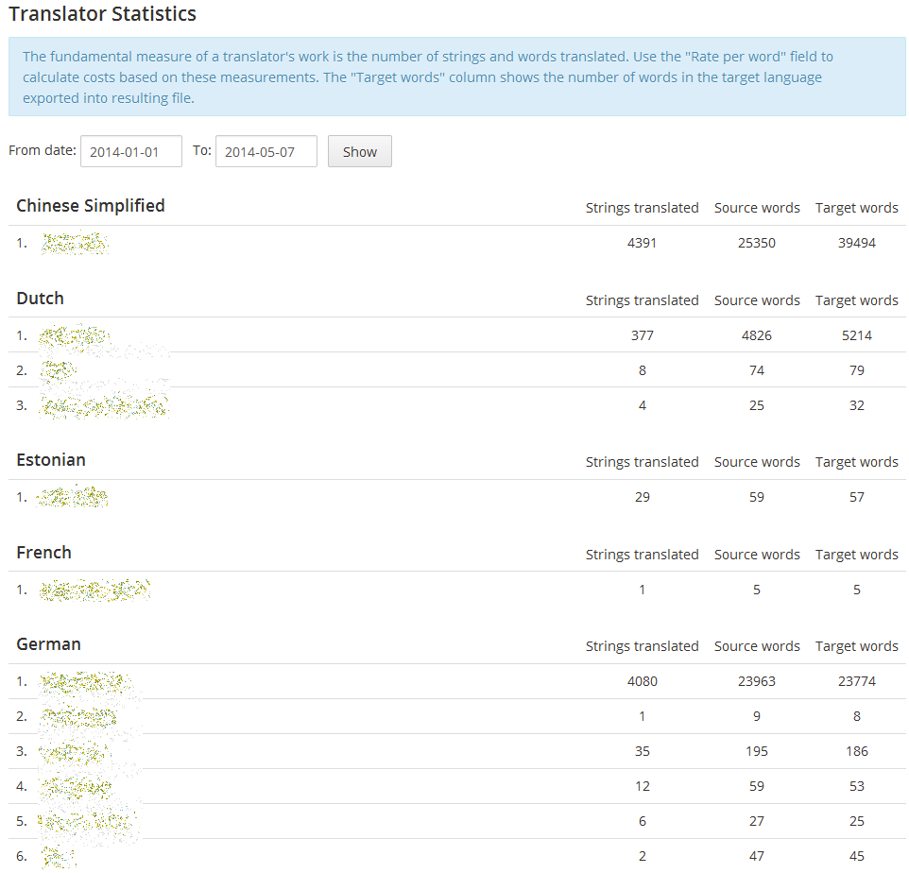Click the 4826 source words value
The width and height of the screenshot is (909, 873).
coord(757,335)
